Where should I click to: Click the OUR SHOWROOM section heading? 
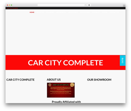pos(99,80)
